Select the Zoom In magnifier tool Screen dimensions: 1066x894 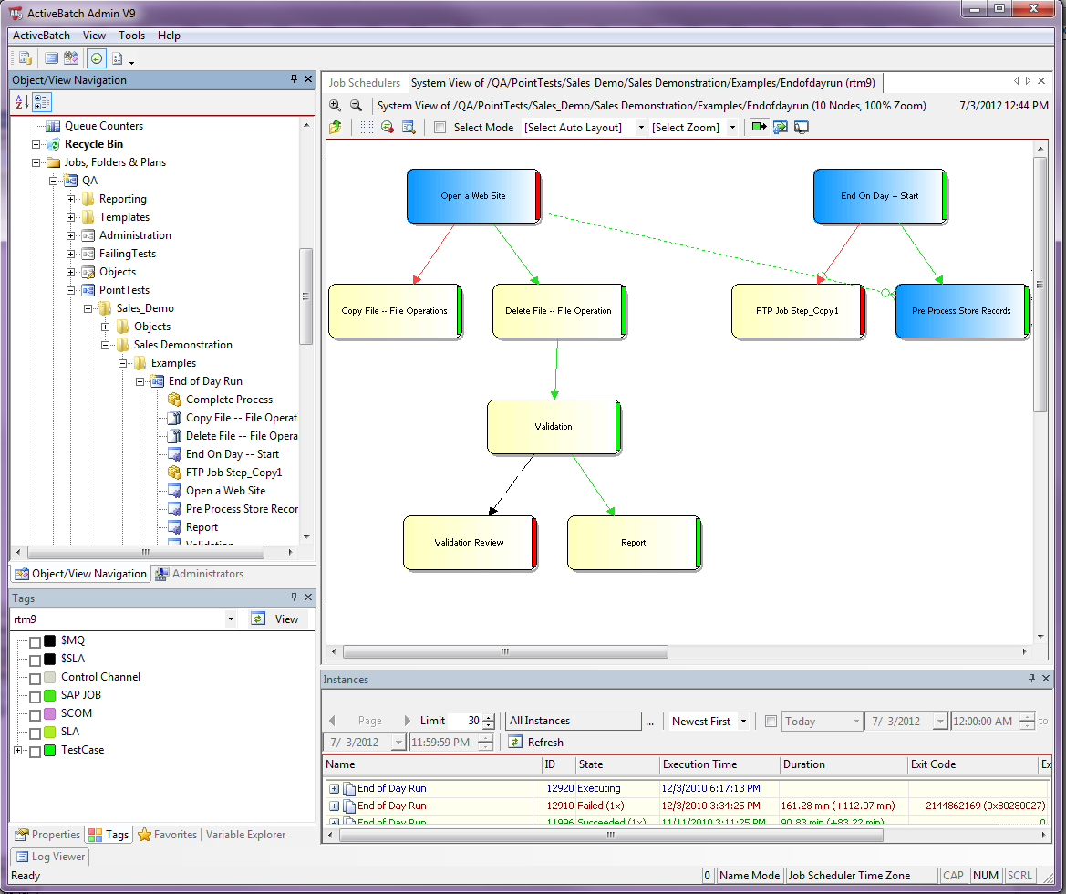[x=336, y=105]
